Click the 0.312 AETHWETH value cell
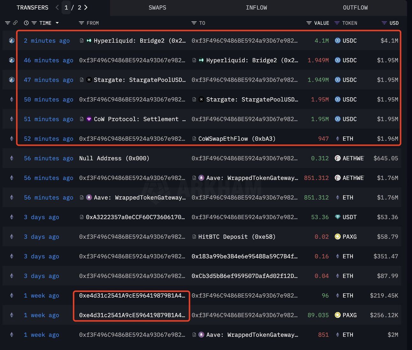 pos(320,158)
